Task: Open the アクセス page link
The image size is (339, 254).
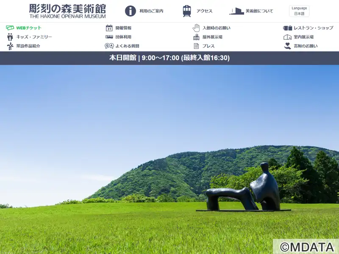Action: [204, 11]
